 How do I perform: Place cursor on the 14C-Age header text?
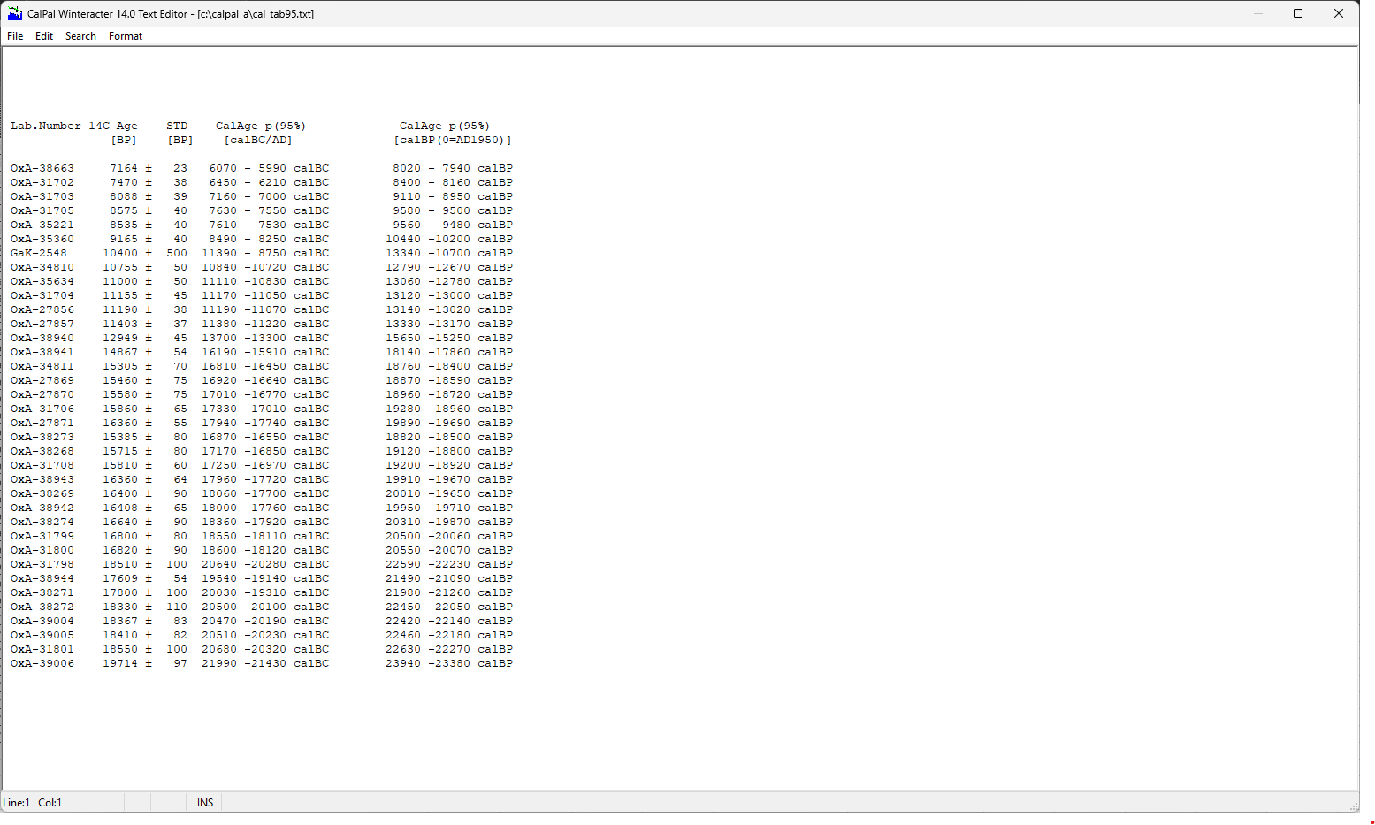[x=113, y=126]
